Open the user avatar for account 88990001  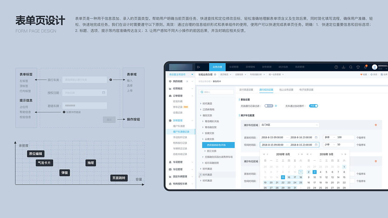(x=375, y=67)
